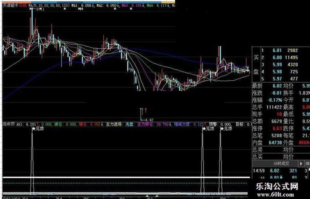The image size is (310, 199).
Task: Click the 现手 value 10
Action: 279,114
